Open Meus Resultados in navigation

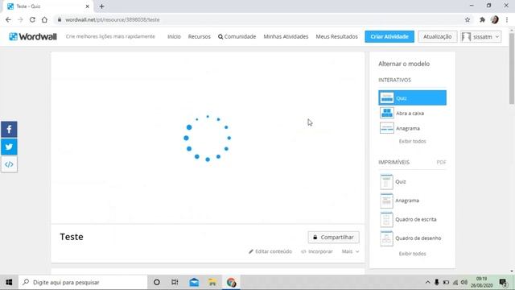(x=336, y=36)
